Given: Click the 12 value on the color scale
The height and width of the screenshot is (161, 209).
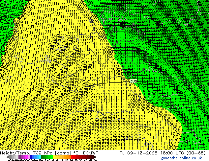Looking at the screenshot, I should coord(62,160).
